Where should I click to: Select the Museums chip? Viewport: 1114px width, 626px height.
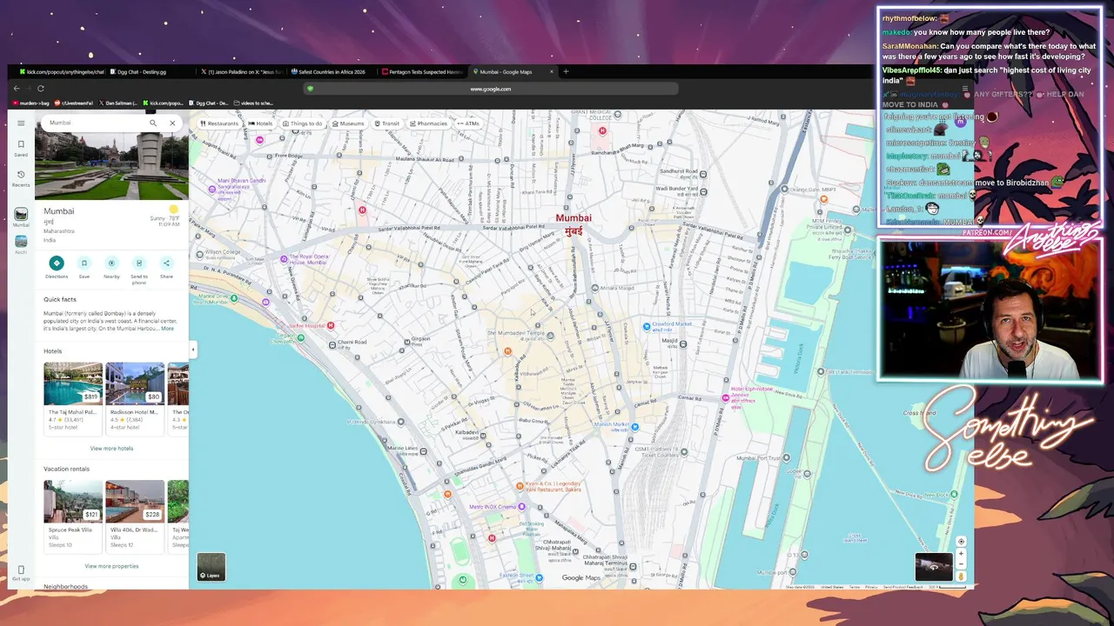click(348, 123)
